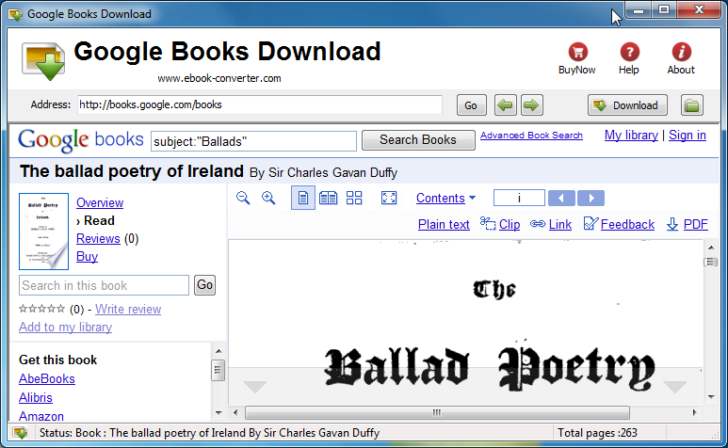
Task: Go back with the green left arrow
Action: click(505, 105)
